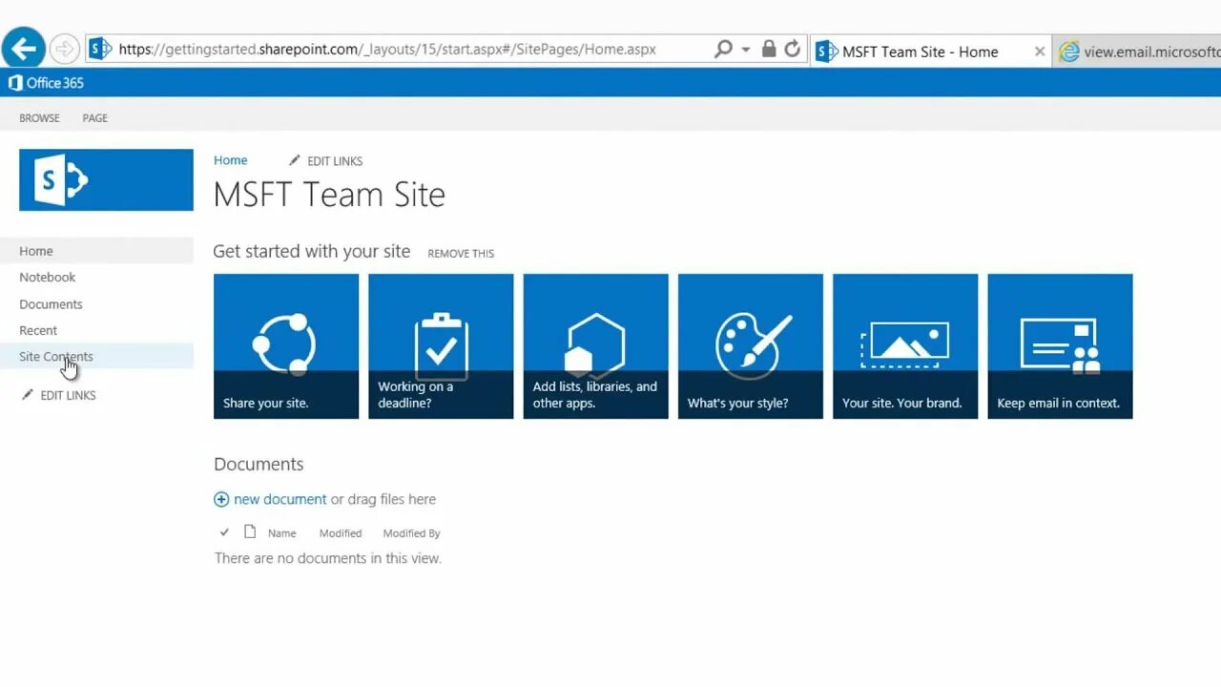Click REMOVE THIS next to Get started
The image size is (1221, 687).
click(461, 254)
